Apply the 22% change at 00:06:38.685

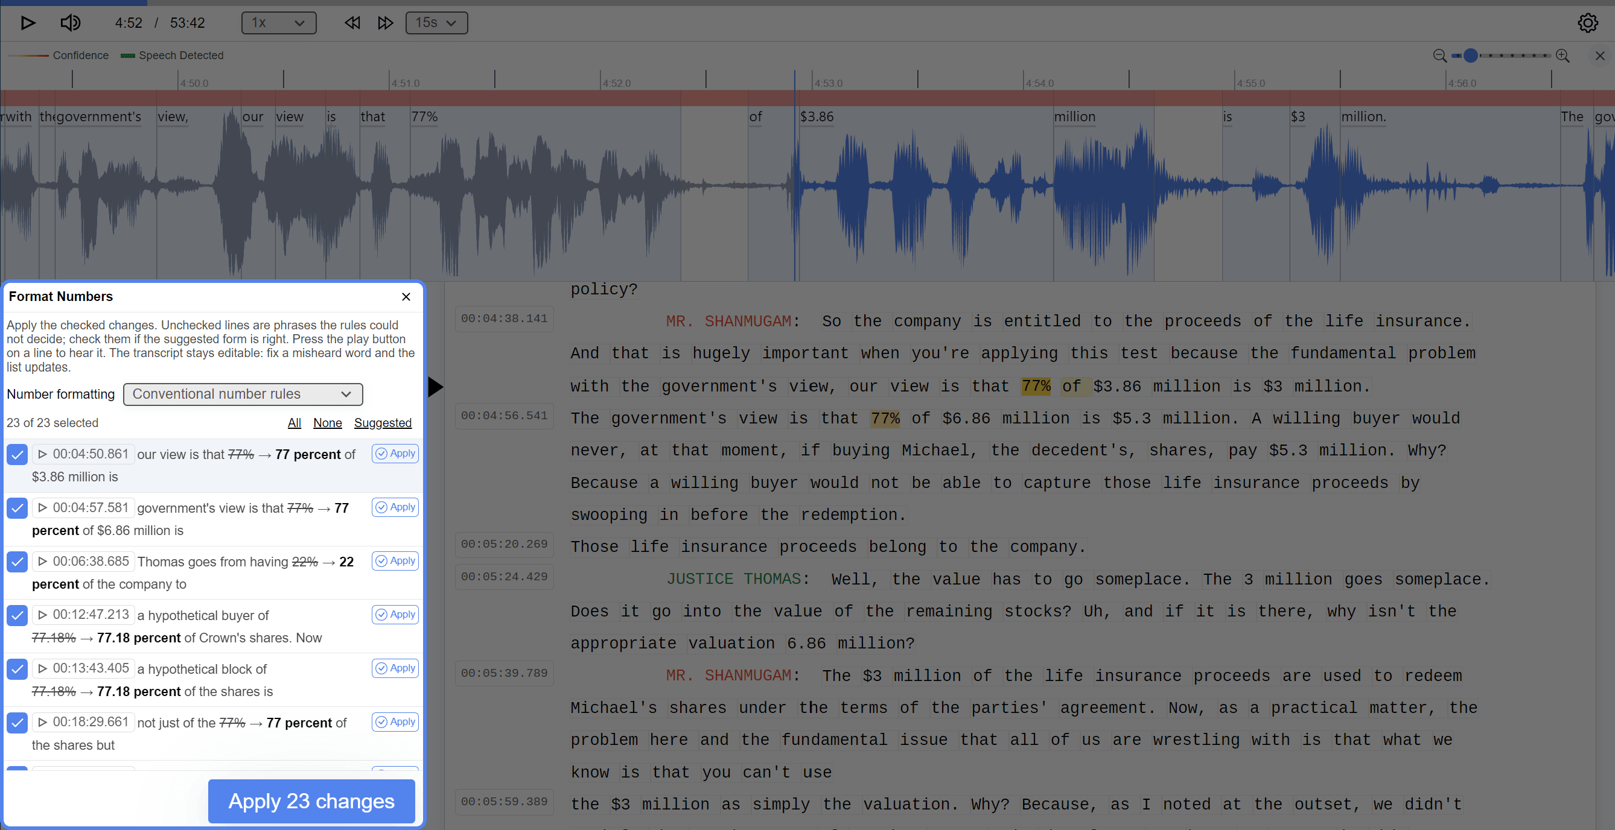click(395, 560)
